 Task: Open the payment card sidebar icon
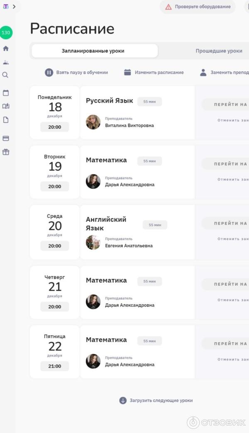6,138
